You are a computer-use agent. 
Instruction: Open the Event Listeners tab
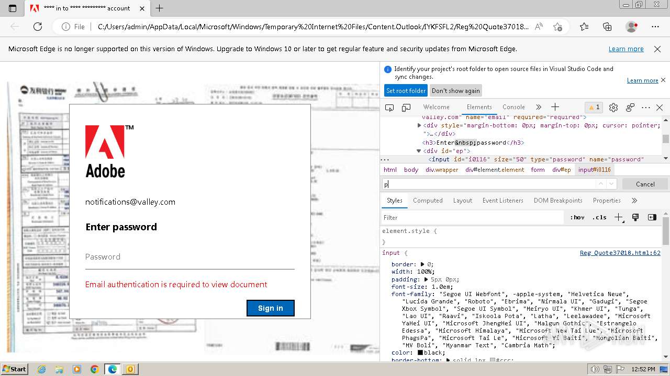(502, 201)
